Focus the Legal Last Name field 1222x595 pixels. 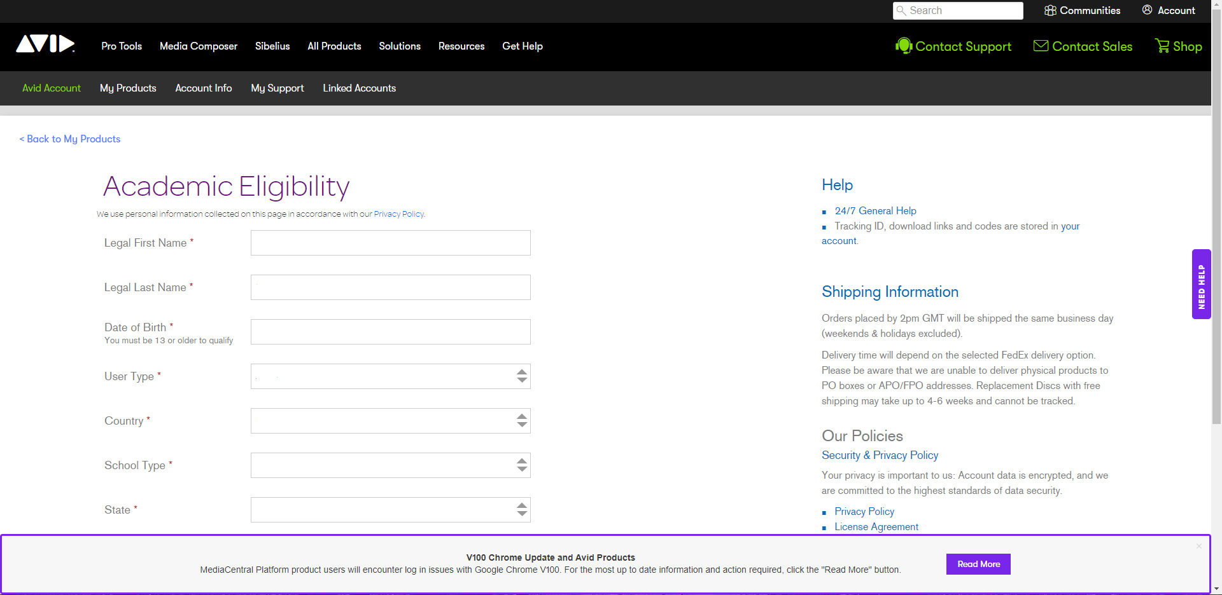pos(391,287)
